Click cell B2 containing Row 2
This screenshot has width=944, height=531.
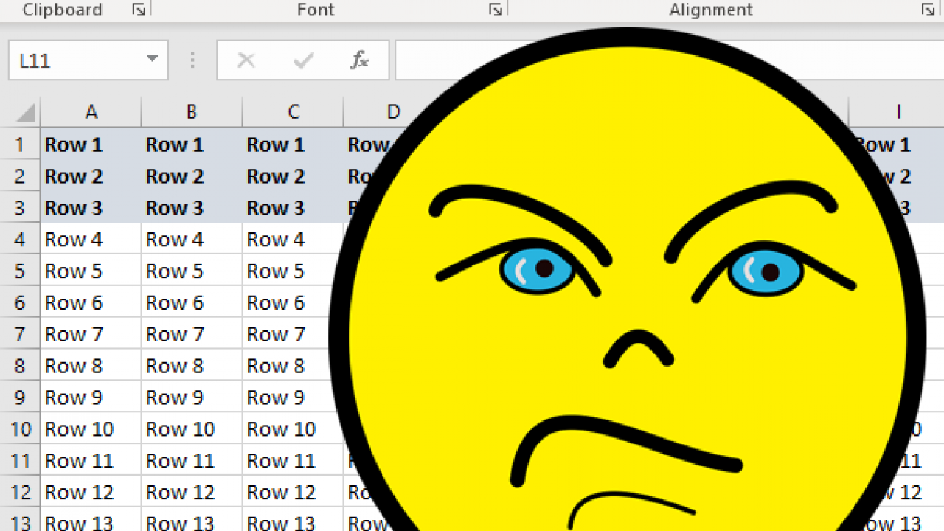tap(192, 176)
